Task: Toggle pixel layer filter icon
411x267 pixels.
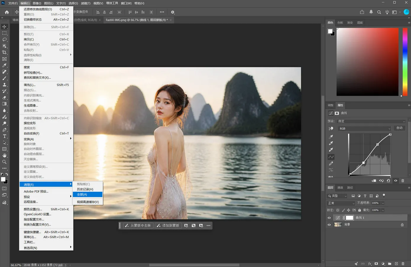Action: (353, 196)
